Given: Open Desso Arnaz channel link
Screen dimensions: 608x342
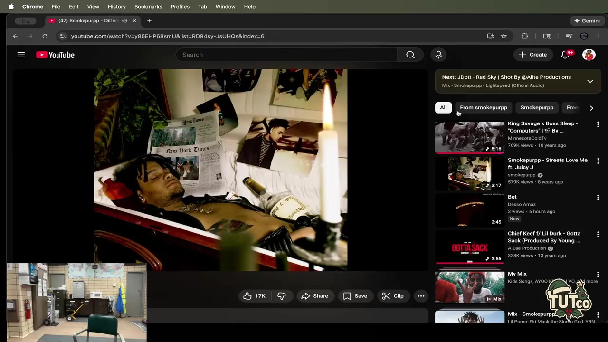Looking at the screenshot, I should 522,204.
